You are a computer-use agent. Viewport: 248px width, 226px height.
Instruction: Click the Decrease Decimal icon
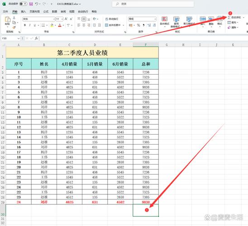tap(154, 25)
